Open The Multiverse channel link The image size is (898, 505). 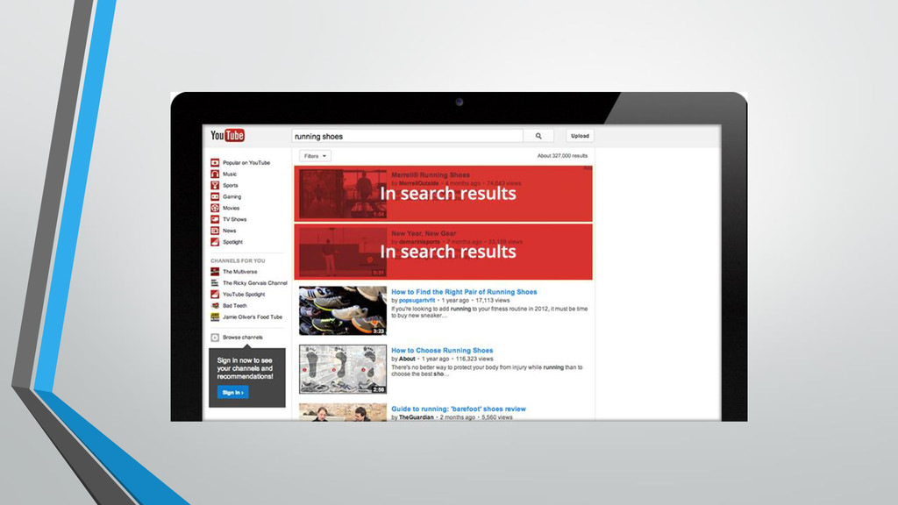click(240, 272)
